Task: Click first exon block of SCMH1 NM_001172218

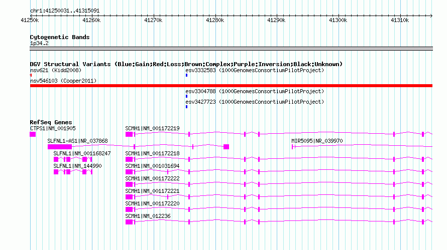Action: coord(129,159)
